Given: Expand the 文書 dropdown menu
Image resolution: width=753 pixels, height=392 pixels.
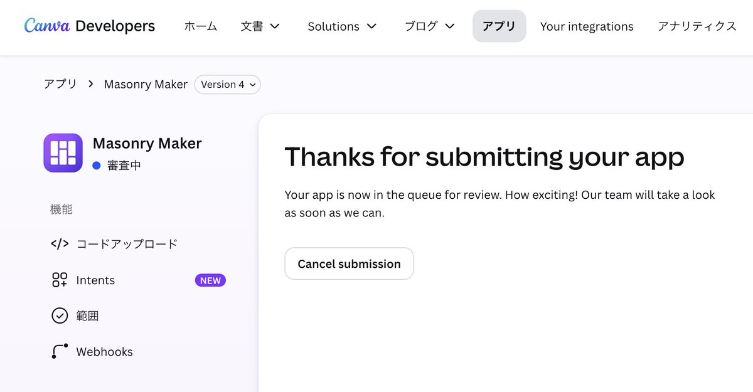Looking at the screenshot, I should click(260, 26).
